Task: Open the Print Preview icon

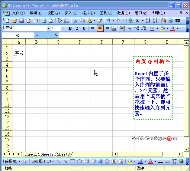Action: point(51,21)
